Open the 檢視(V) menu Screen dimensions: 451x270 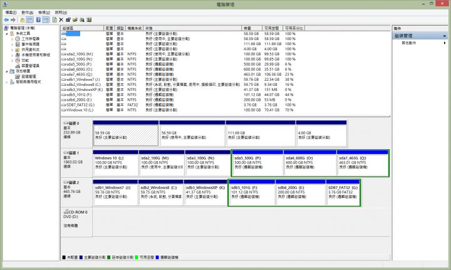(x=44, y=12)
